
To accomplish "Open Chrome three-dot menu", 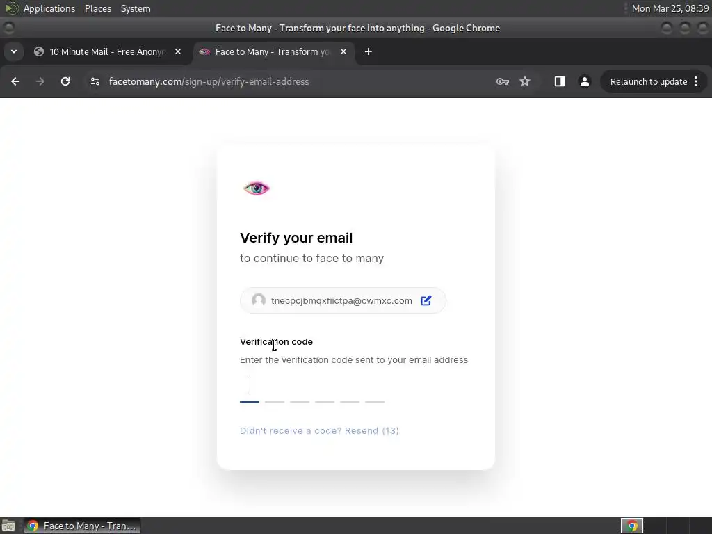I will 696,81.
